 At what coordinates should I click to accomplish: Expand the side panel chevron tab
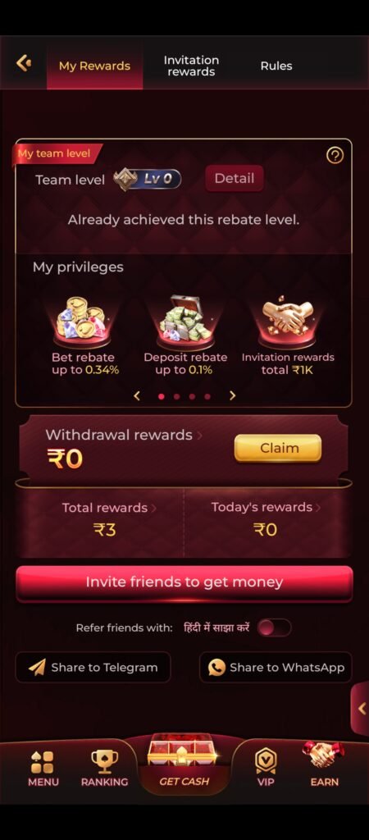361,709
